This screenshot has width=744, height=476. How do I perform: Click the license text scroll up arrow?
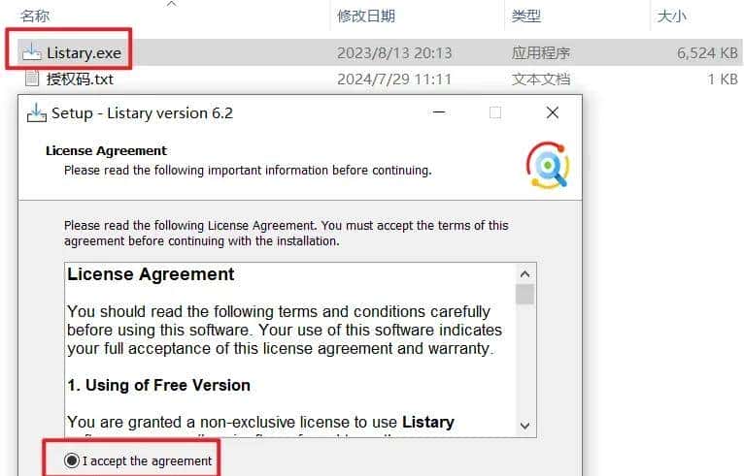tap(524, 274)
